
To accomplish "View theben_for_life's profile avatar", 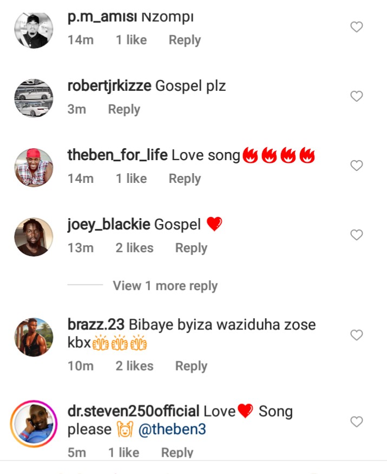I will [x=33, y=167].
